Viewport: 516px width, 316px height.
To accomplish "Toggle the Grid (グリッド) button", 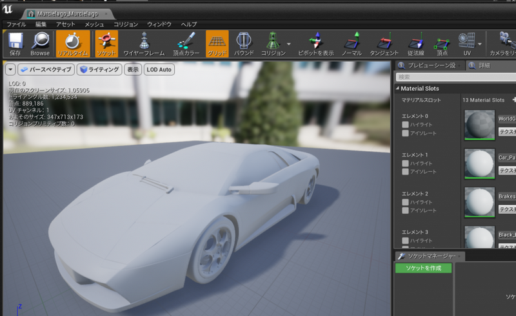I will (217, 44).
